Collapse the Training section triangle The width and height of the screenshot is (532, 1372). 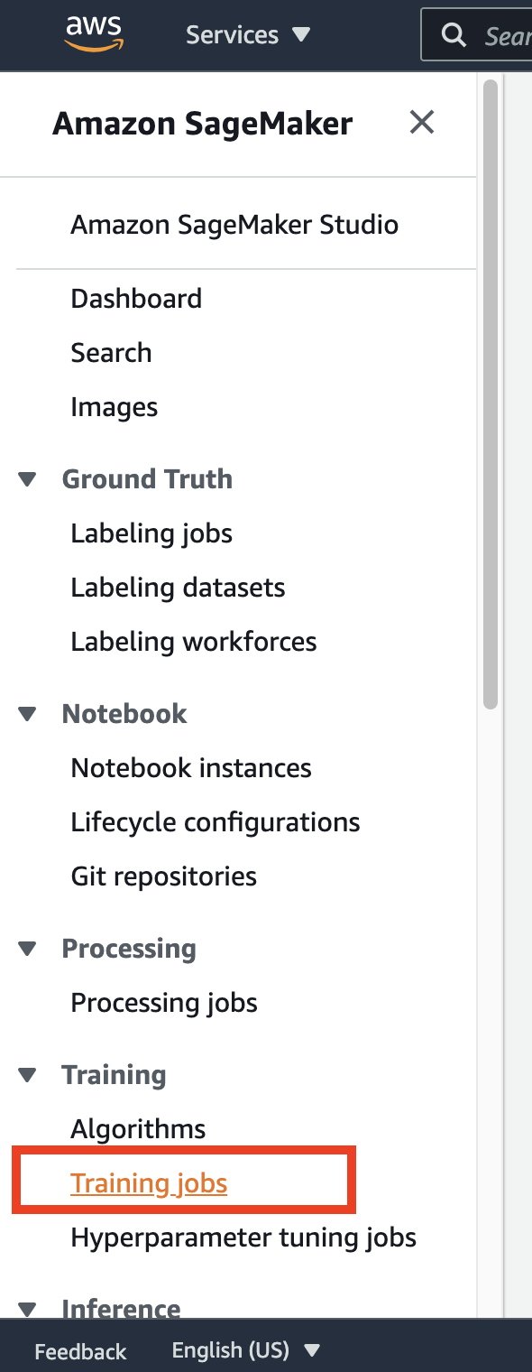tap(28, 1075)
